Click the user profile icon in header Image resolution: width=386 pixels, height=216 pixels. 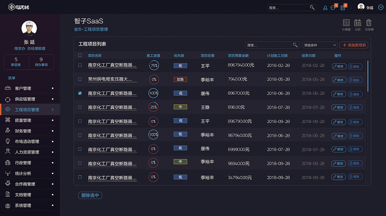[x=325, y=8]
